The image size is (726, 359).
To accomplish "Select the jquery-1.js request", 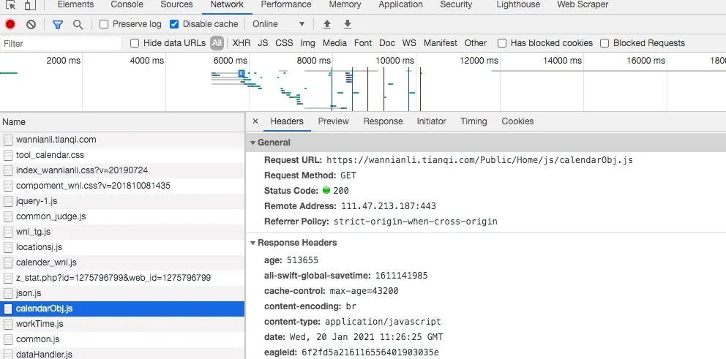I will (37, 201).
